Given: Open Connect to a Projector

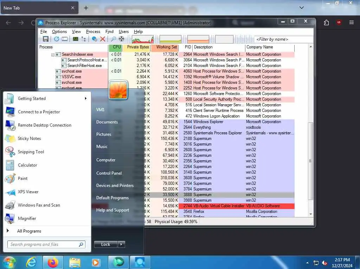Looking at the screenshot, I should 47,112.
